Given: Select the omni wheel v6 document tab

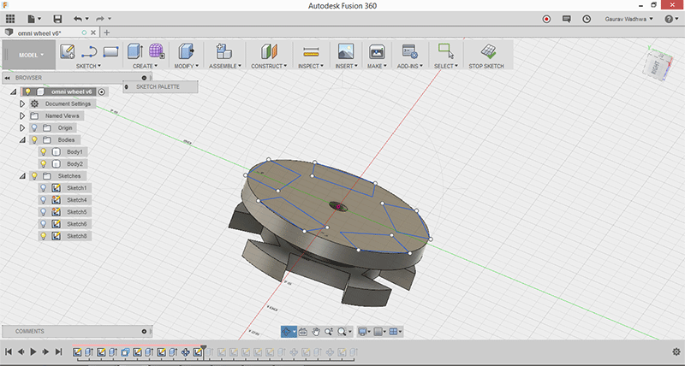Looking at the screenshot, I should 39,32.
